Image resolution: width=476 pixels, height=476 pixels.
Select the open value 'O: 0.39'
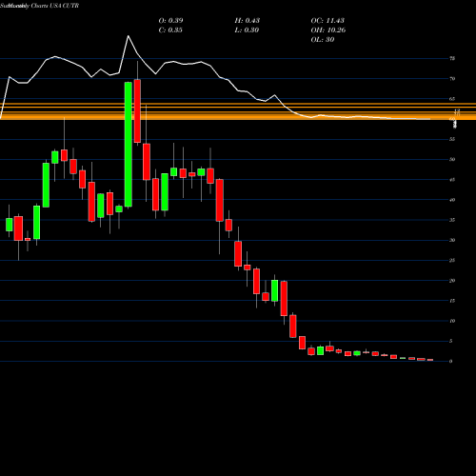click(x=170, y=20)
